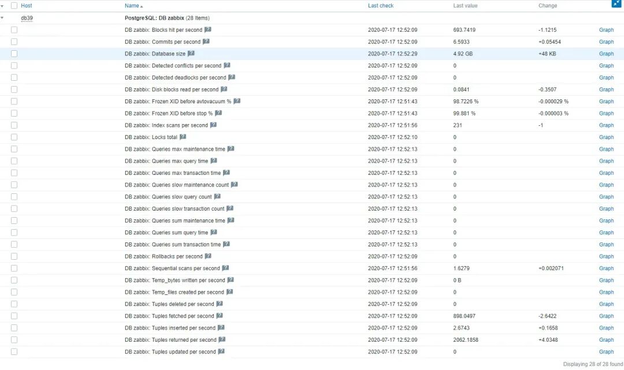Viewport: 624px width, 370px height.
Task: Open host db39 link
Action: click(27, 18)
